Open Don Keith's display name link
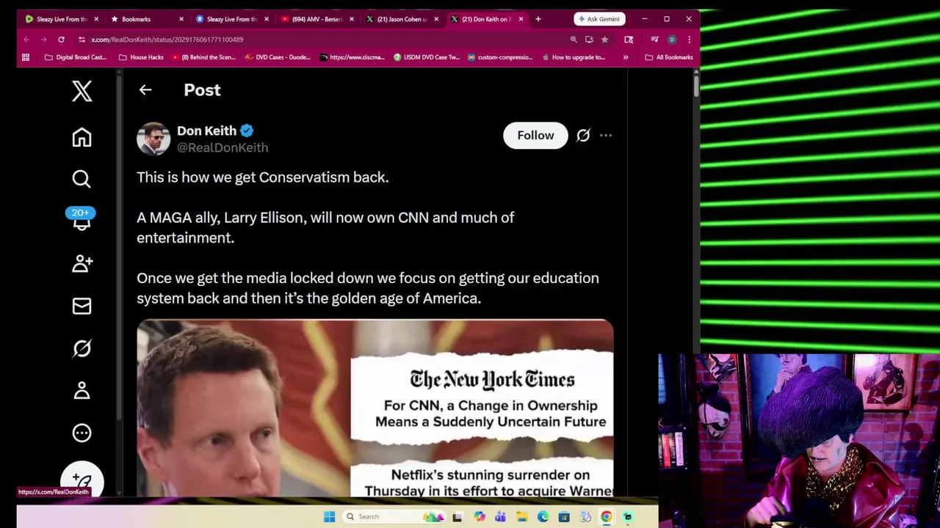This screenshot has height=528, width=940. tap(206, 131)
